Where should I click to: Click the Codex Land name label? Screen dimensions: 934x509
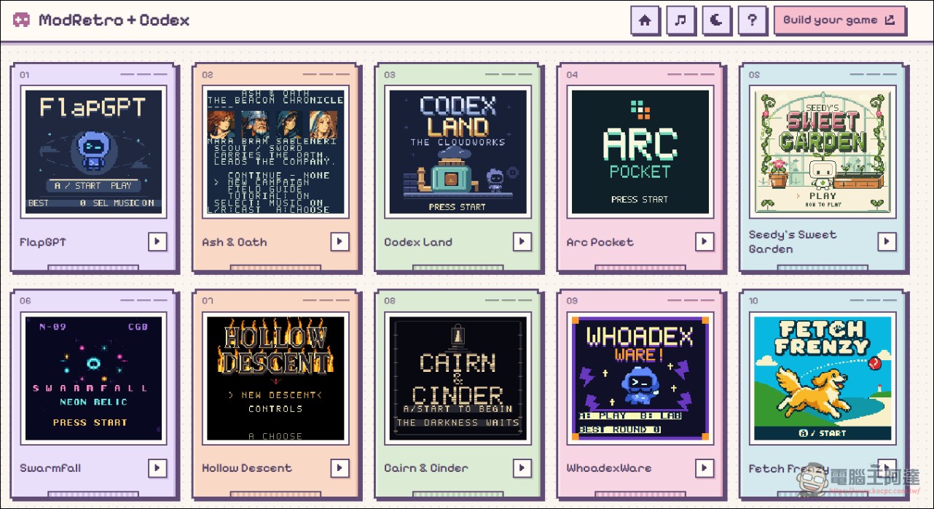point(418,242)
